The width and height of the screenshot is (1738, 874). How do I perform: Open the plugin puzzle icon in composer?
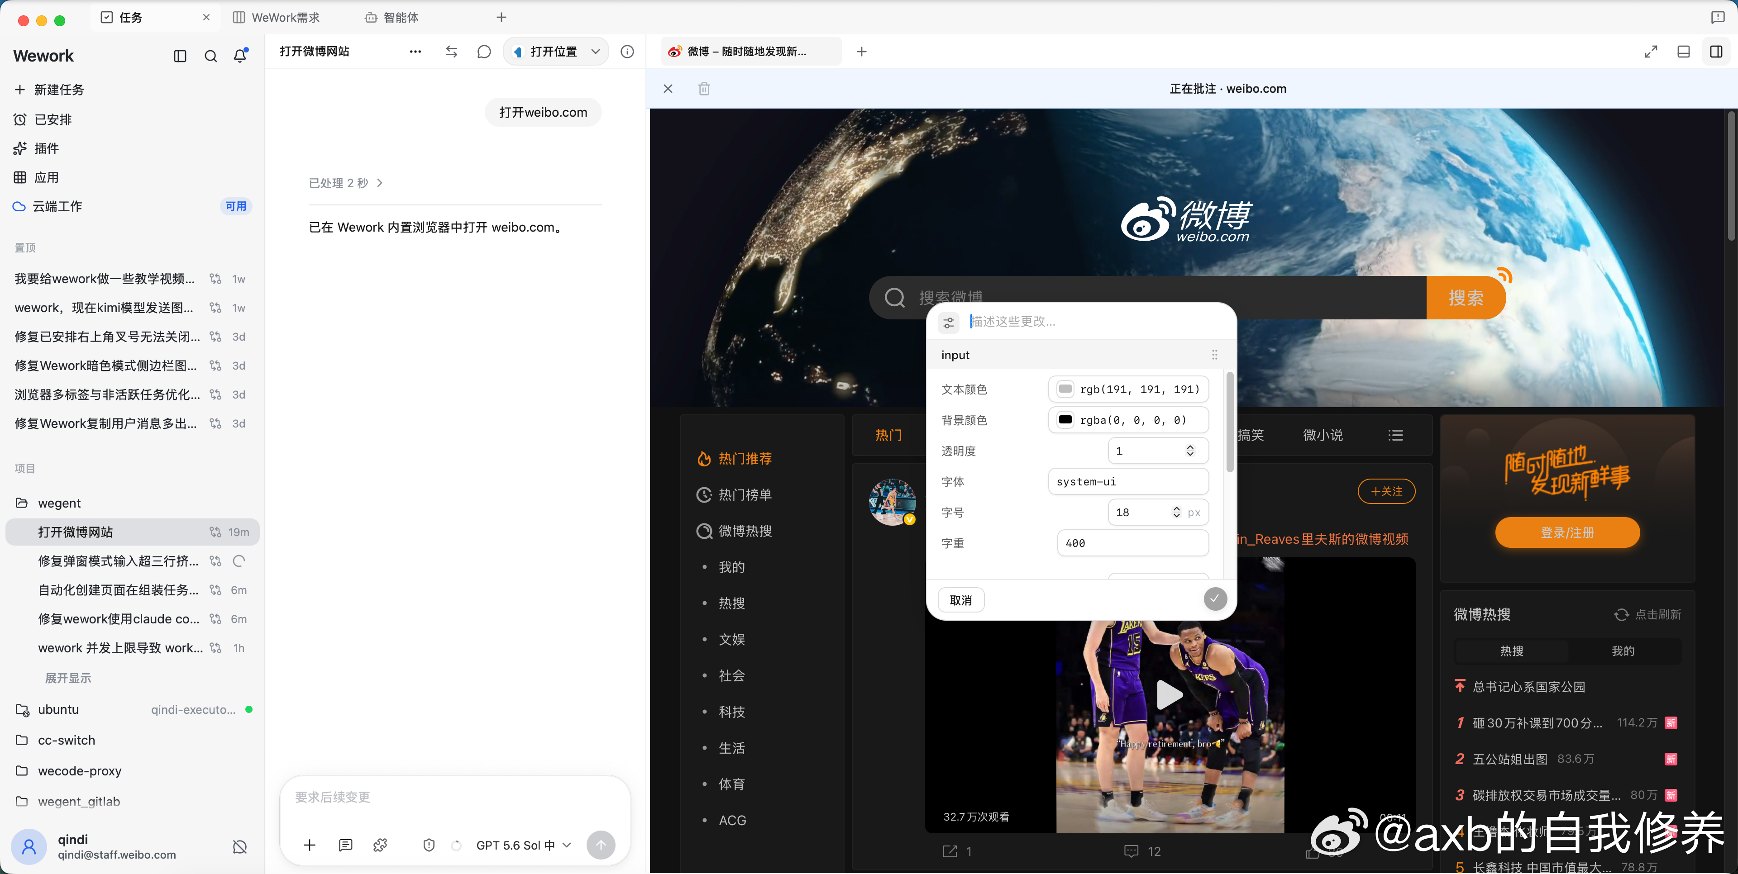tap(381, 845)
